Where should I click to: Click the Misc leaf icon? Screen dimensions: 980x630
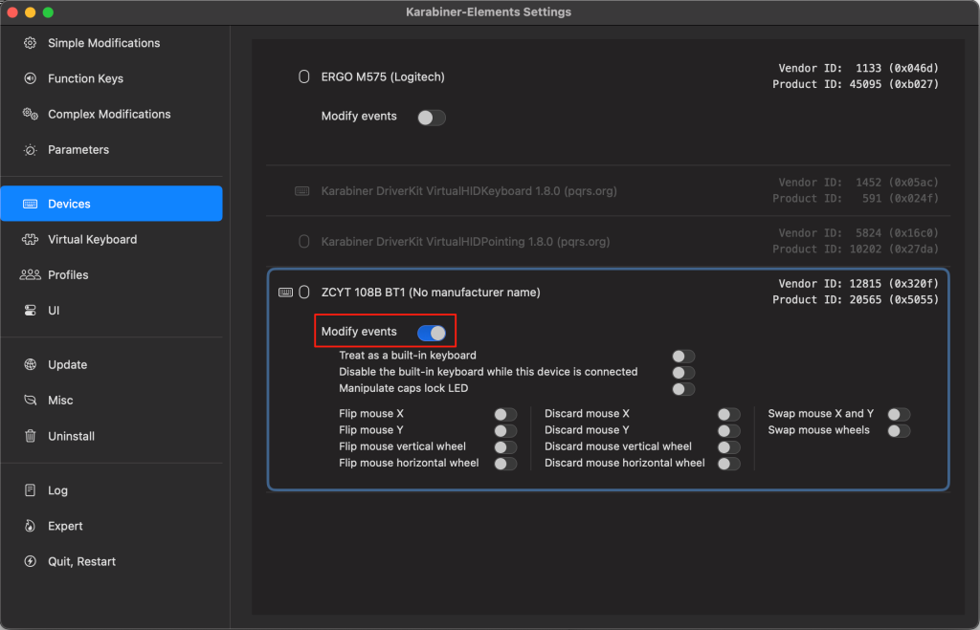(30, 401)
